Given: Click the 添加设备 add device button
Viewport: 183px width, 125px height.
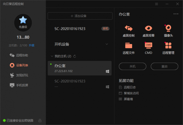Looking at the screenshot, I should point(80,16).
